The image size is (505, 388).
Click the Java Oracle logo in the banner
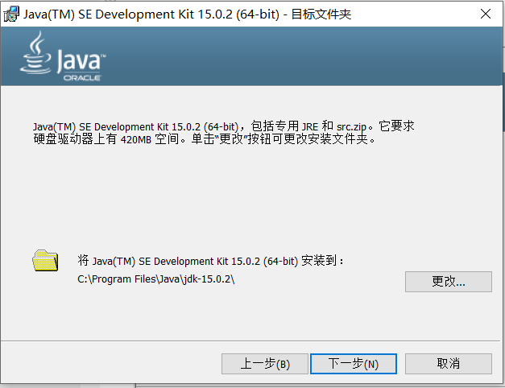[x=63, y=56]
